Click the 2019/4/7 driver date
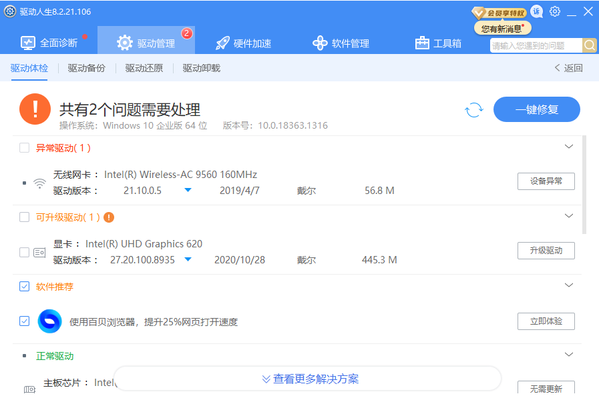The height and width of the screenshot is (400, 599). [x=240, y=190]
